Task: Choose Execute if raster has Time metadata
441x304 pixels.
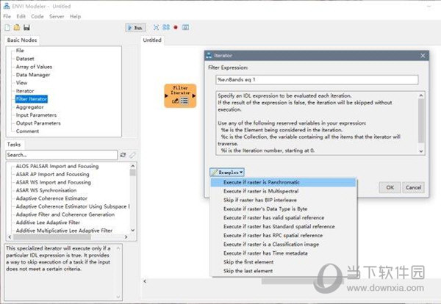Action: (x=284, y=253)
